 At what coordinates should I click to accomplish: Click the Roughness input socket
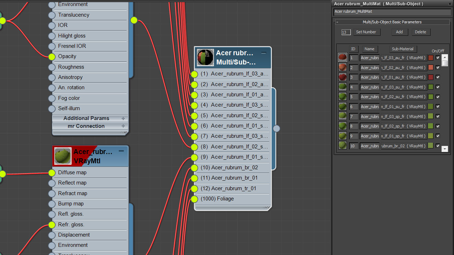pos(52,67)
